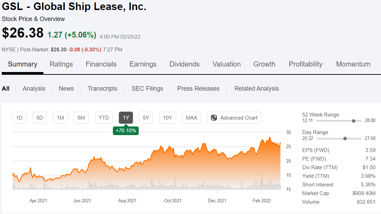Click the Day Range slider marker

(x=345, y=139)
